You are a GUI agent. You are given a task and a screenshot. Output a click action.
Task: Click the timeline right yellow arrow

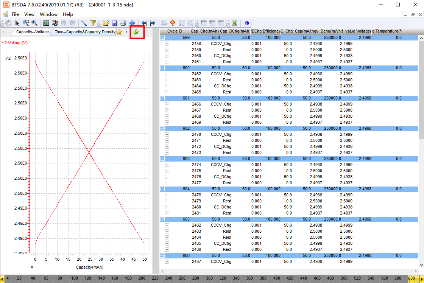[422, 279]
